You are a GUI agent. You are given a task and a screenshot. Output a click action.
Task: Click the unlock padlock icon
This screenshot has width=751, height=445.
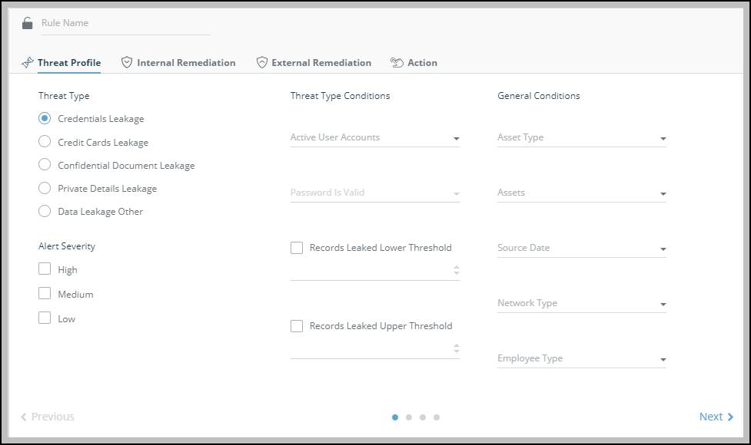point(28,23)
